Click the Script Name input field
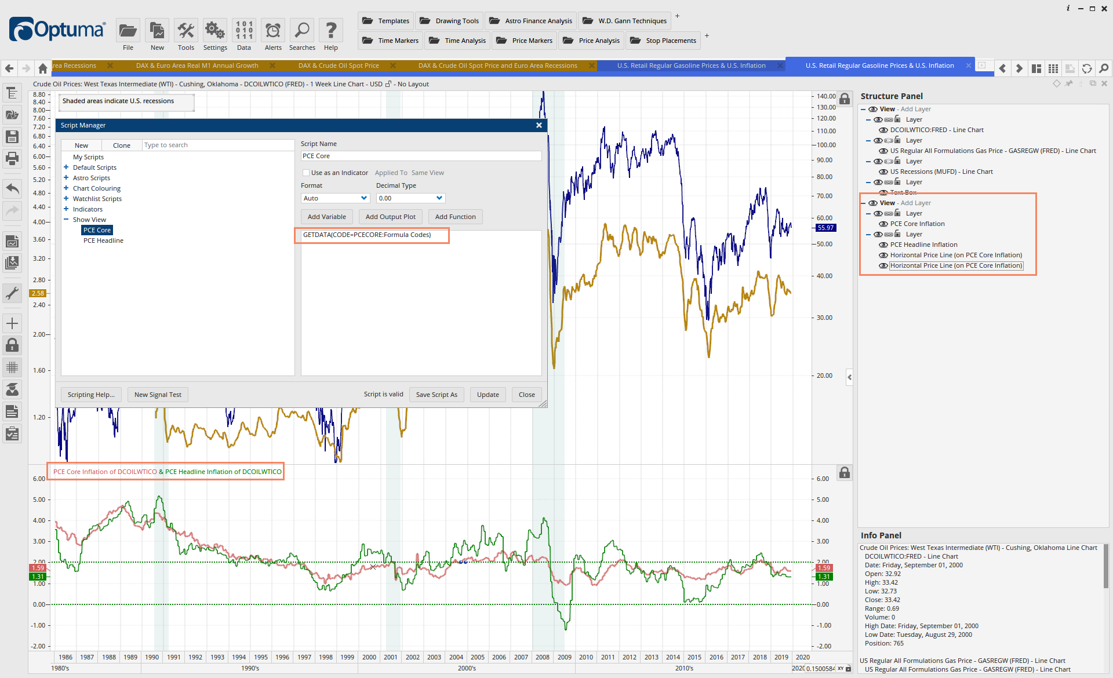The height and width of the screenshot is (678, 1113). tap(421, 156)
